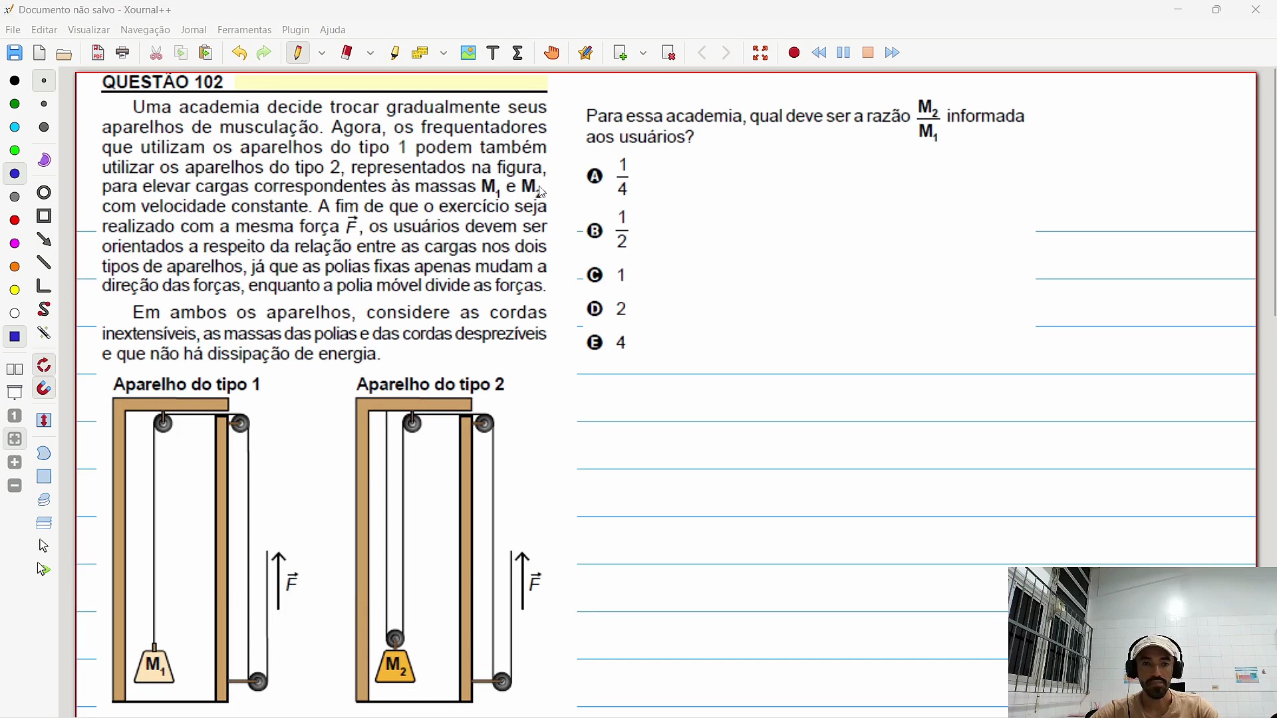Open the Ferramentas menu
This screenshot has height=718, width=1277.
pyautogui.click(x=244, y=30)
